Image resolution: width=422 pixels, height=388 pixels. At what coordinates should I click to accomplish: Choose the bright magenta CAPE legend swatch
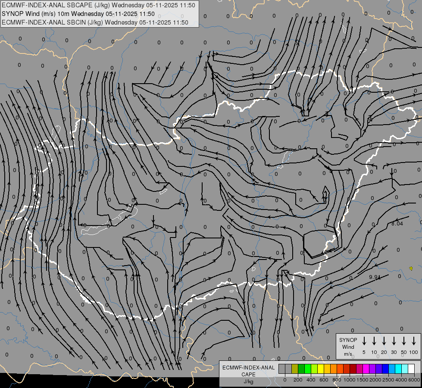(366, 369)
